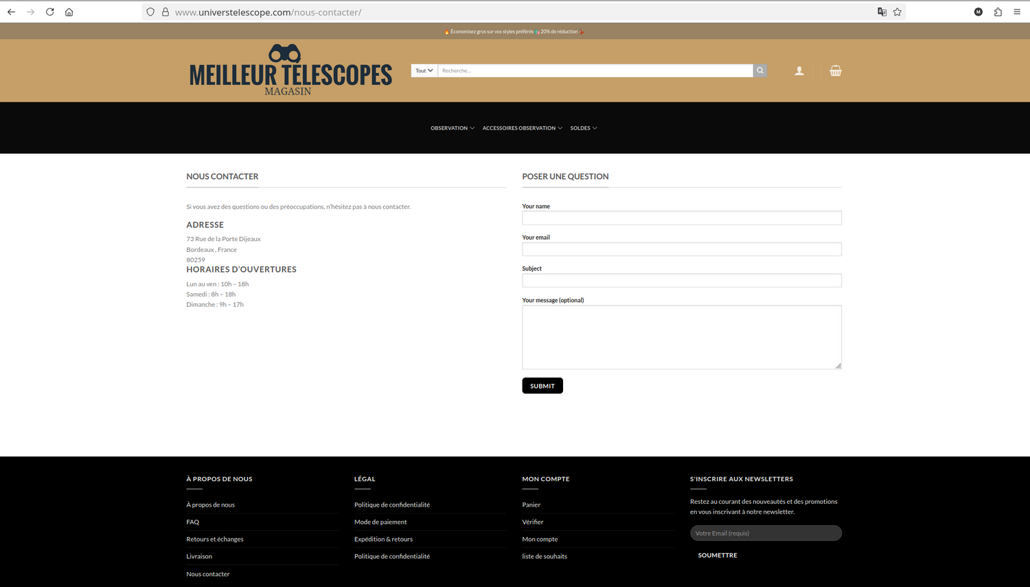This screenshot has height=587, width=1030.
Task: Bookmark the page with the star icon
Action: coord(897,12)
